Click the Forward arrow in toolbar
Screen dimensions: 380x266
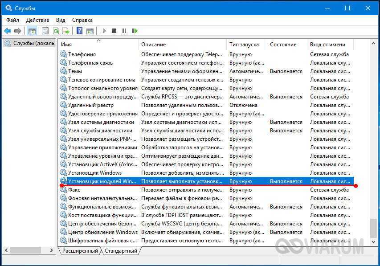coord(18,31)
